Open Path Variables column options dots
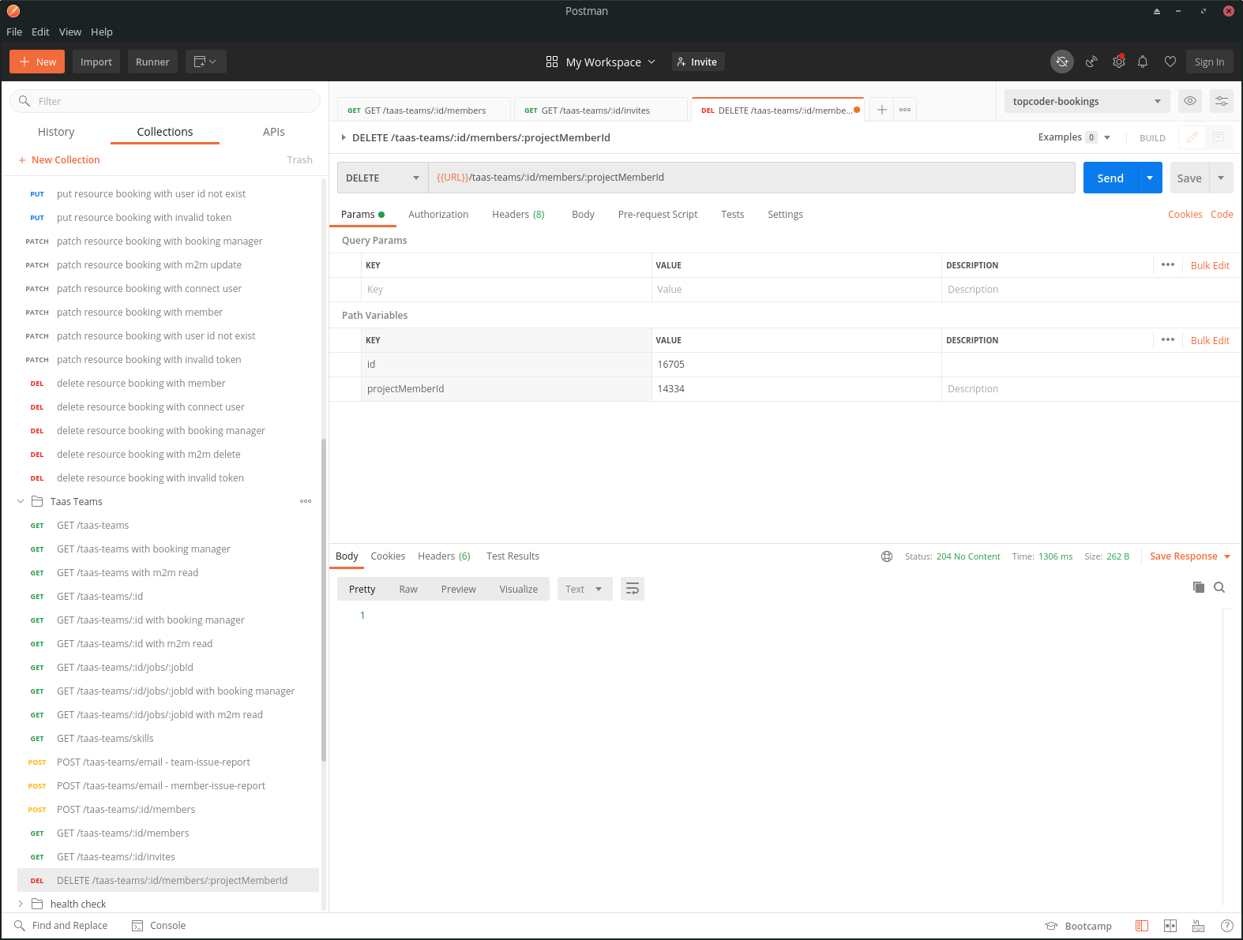The height and width of the screenshot is (940, 1243). pyautogui.click(x=1168, y=340)
